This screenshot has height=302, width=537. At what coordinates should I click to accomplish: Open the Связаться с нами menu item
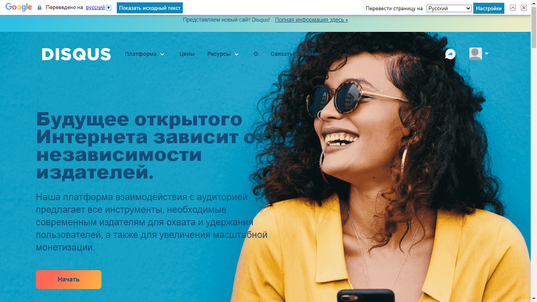(x=294, y=54)
